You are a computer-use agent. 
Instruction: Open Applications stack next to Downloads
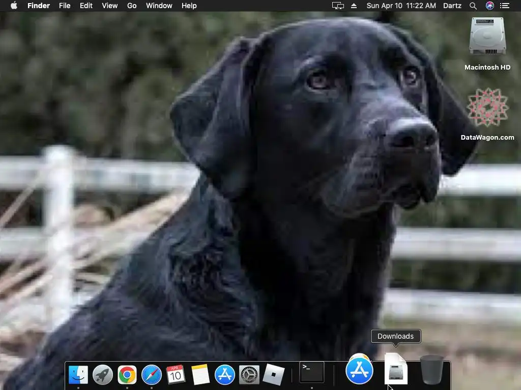pos(359,370)
